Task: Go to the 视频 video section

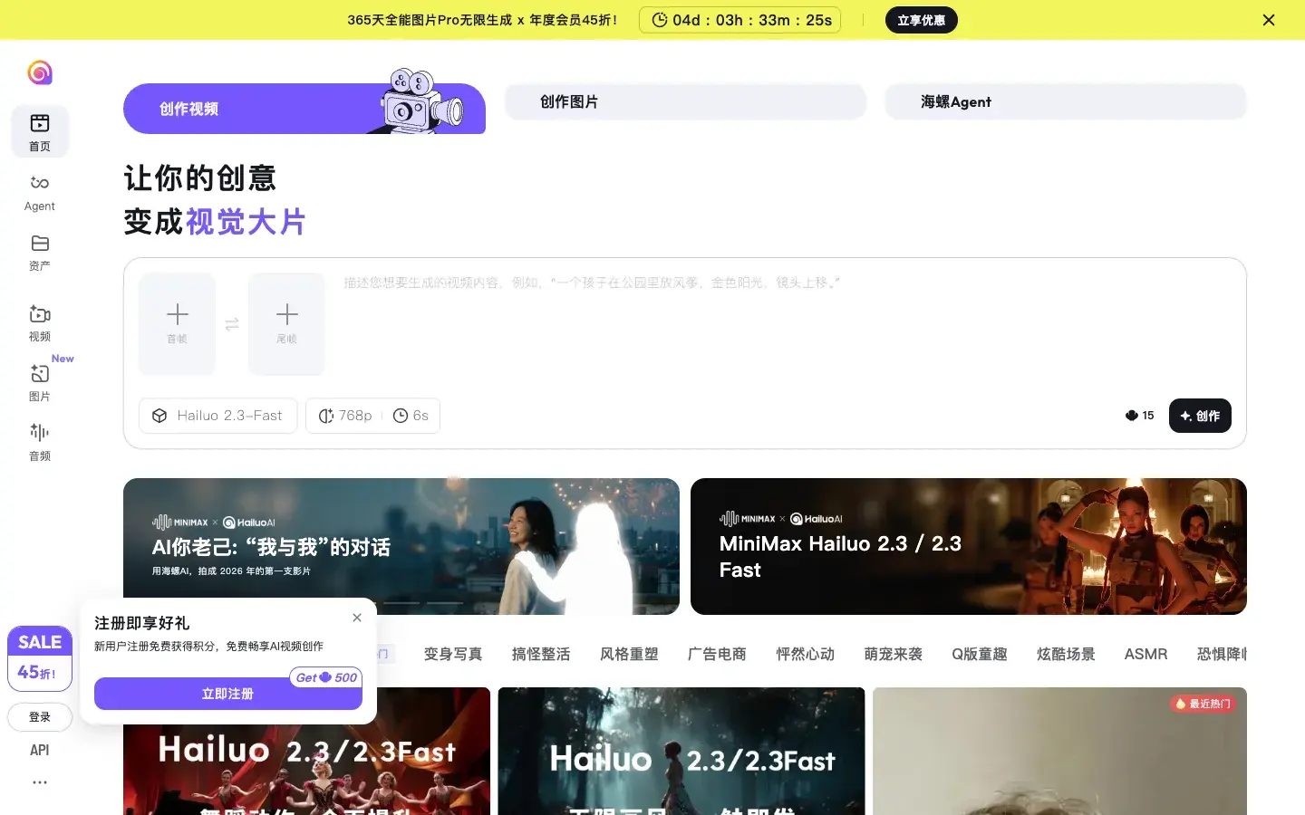Action: (39, 322)
